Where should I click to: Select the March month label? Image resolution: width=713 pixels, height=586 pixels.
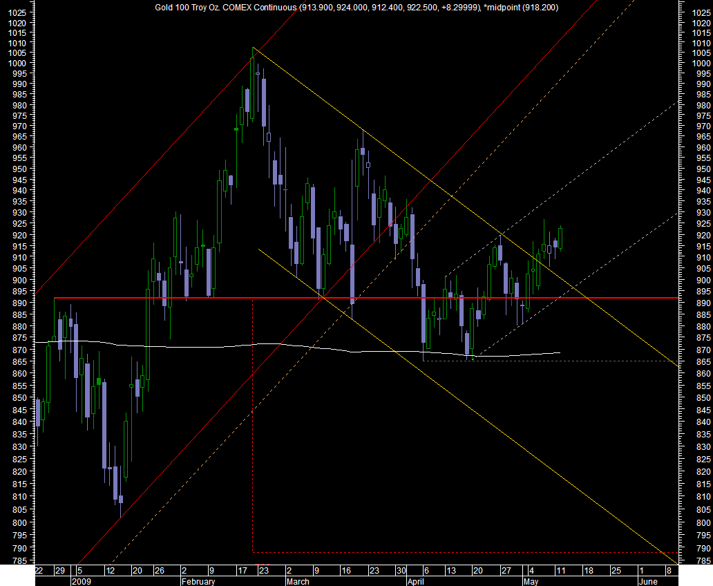pyautogui.click(x=298, y=581)
